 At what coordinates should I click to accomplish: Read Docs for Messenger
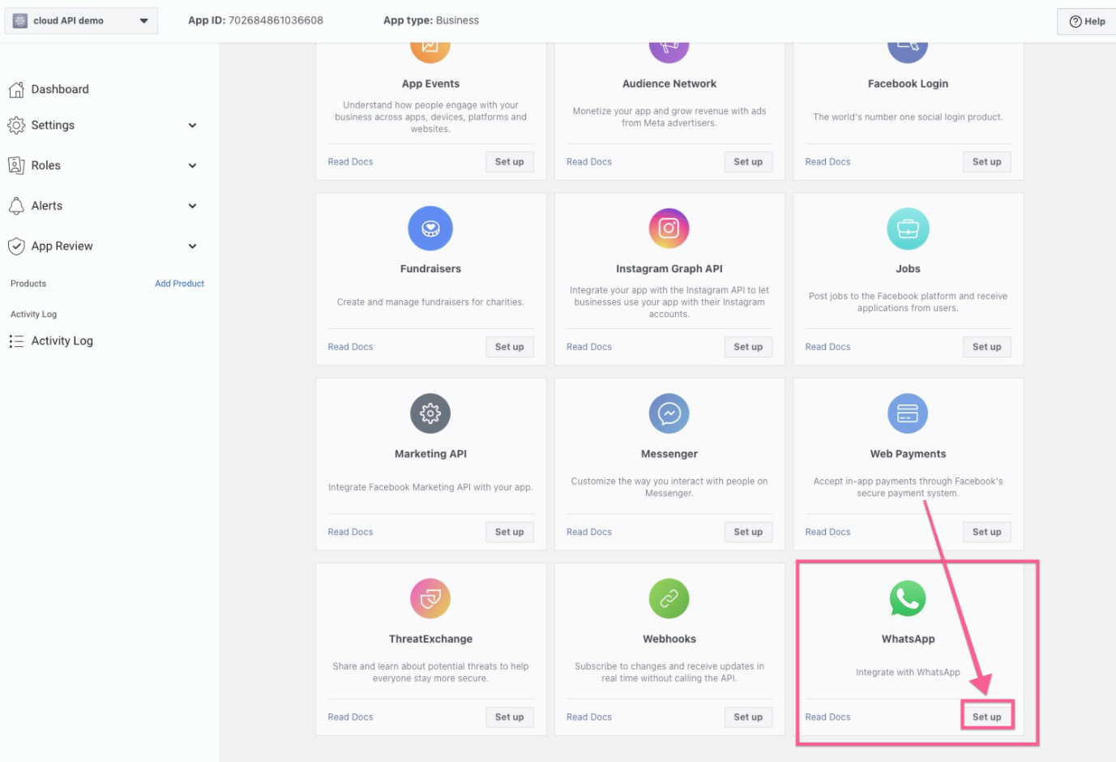tap(589, 532)
